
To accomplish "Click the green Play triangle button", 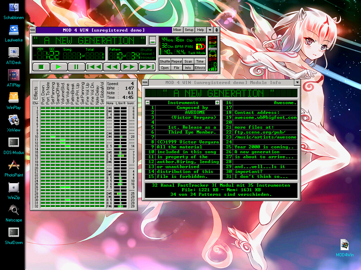I will (59, 67).
